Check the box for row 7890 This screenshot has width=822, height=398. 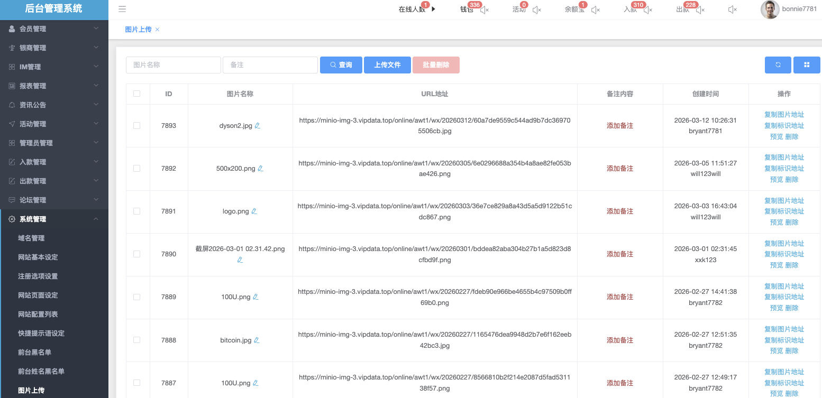pos(137,254)
